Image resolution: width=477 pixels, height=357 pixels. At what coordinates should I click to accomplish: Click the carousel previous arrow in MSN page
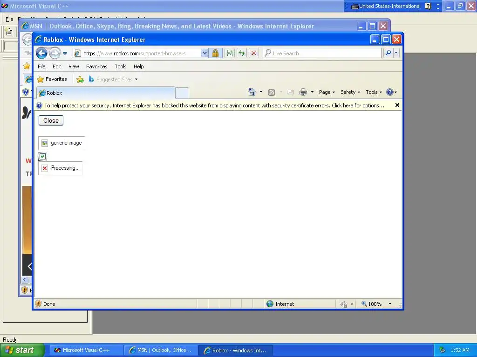[x=29, y=266]
